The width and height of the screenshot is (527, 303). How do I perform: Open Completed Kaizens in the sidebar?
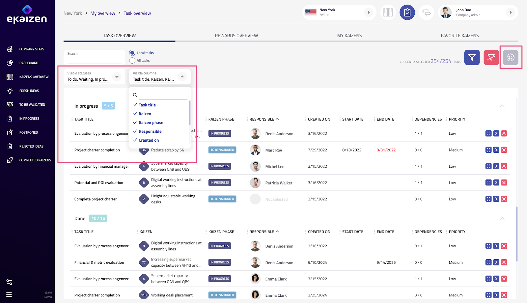[x=29, y=160]
